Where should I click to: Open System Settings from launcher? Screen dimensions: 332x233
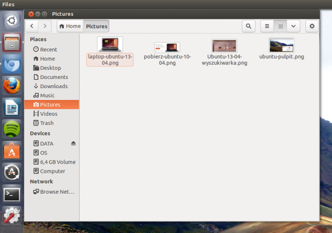click(12, 216)
